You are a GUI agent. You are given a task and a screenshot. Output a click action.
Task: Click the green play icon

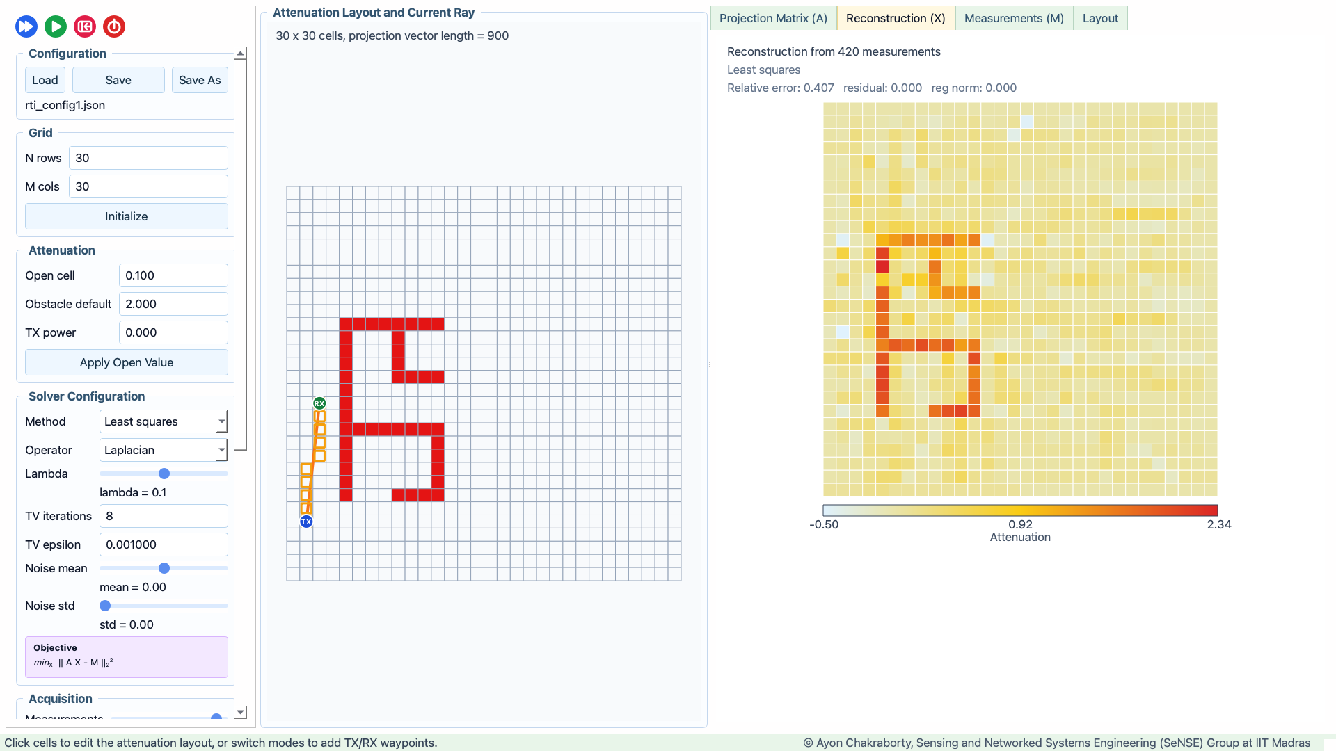56,26
